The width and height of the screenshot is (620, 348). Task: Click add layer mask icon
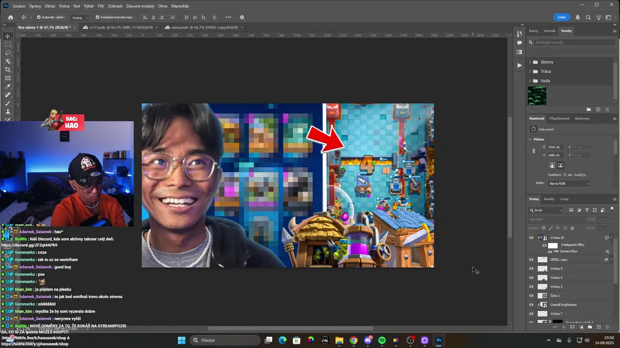572,327
